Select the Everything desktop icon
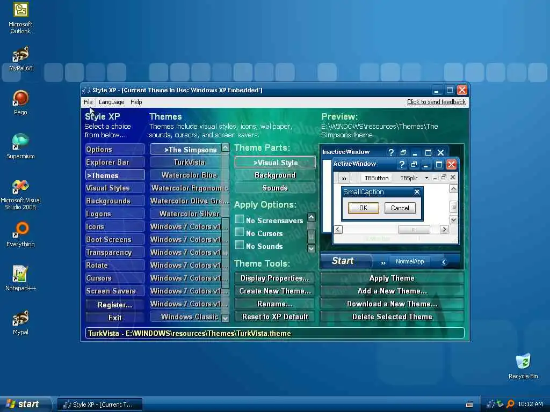 click(20, 234)
